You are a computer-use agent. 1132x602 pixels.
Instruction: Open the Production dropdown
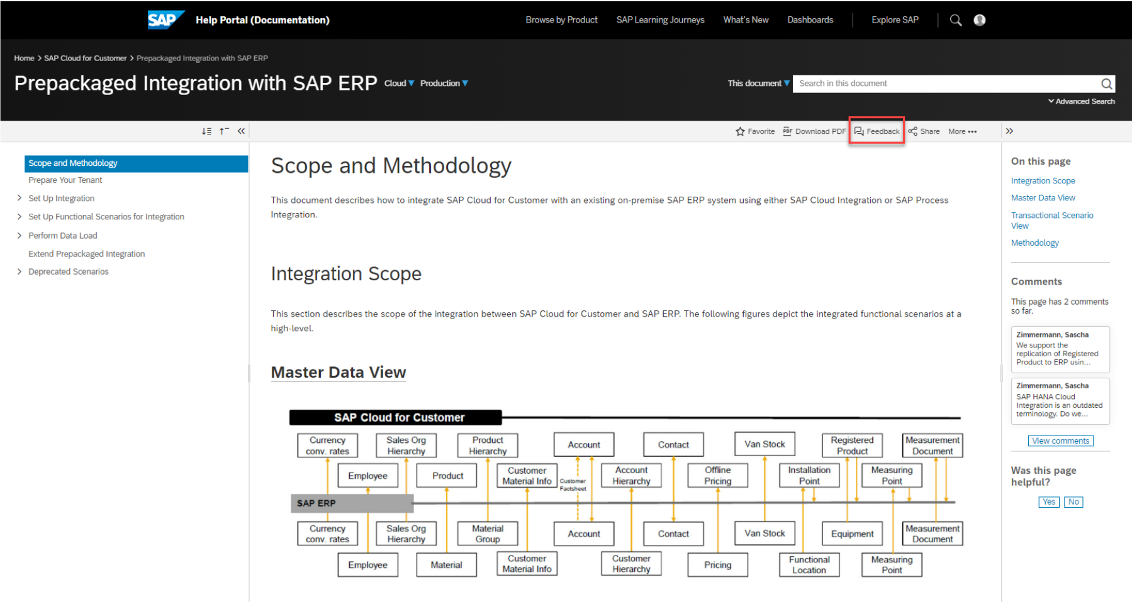444,84
